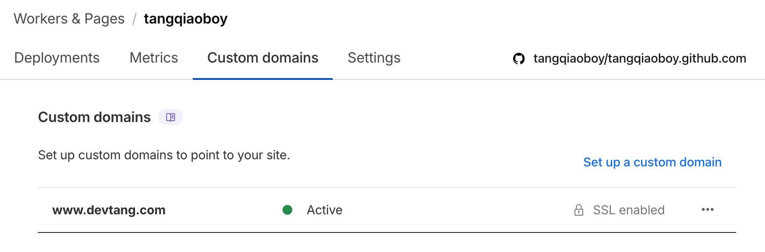Select the Custom domains tab

click(x=263, y=58)
